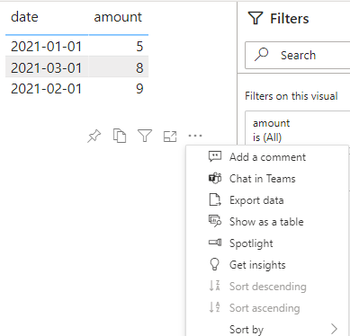Pin the visual to a dashboard
This screenshot has height=336, width=350.
tap(94, 137)
